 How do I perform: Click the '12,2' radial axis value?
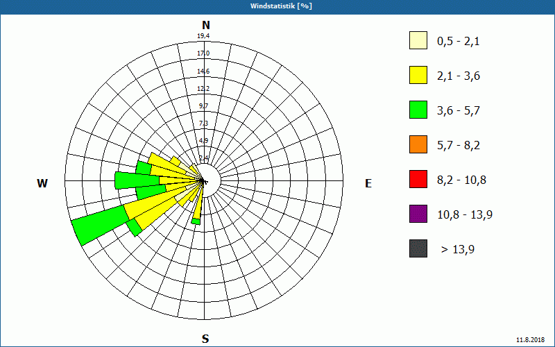tap(203, 89)
